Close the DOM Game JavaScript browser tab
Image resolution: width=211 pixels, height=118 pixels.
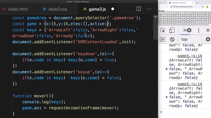[x=193, y=3]
